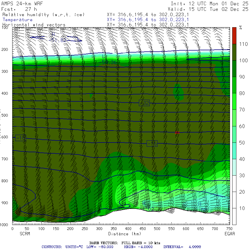
Task: Click the 450 distance axis label
Action: pyautogui.click(x=142, y=229)
